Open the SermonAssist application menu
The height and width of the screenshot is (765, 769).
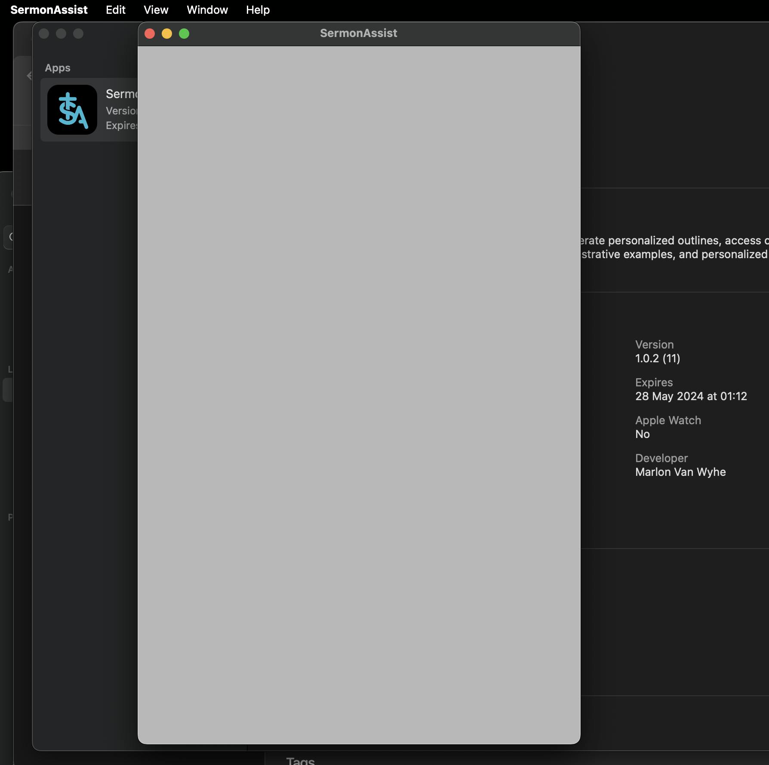click(x=49, y=10)
